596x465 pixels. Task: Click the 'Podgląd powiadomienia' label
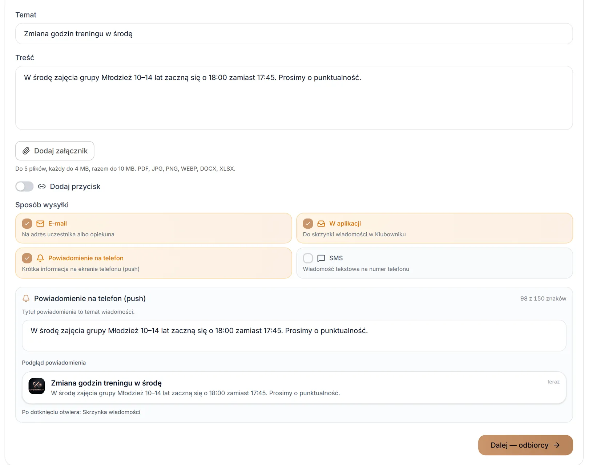[x=54, y=363]
